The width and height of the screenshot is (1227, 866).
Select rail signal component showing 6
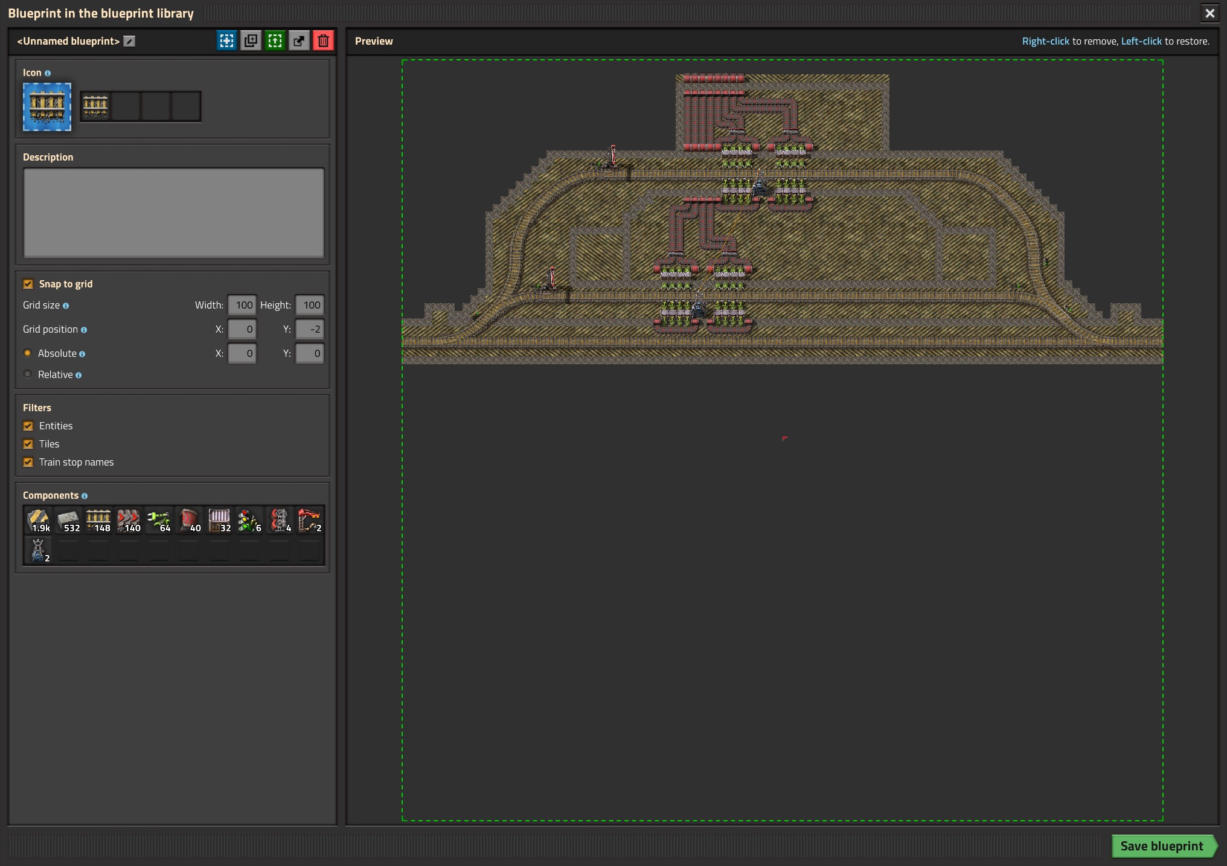[249, 521]
